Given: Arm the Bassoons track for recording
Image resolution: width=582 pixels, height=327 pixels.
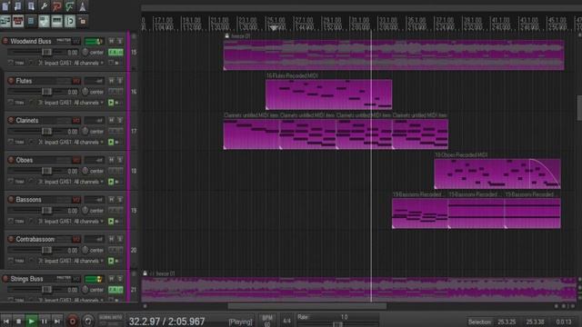Looking at the screenshot, I should 11,200.
